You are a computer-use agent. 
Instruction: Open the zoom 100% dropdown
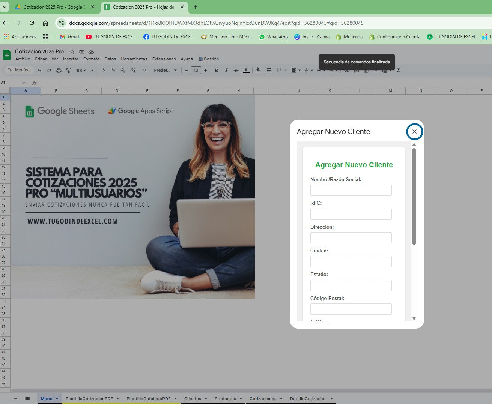pos(85,70)
